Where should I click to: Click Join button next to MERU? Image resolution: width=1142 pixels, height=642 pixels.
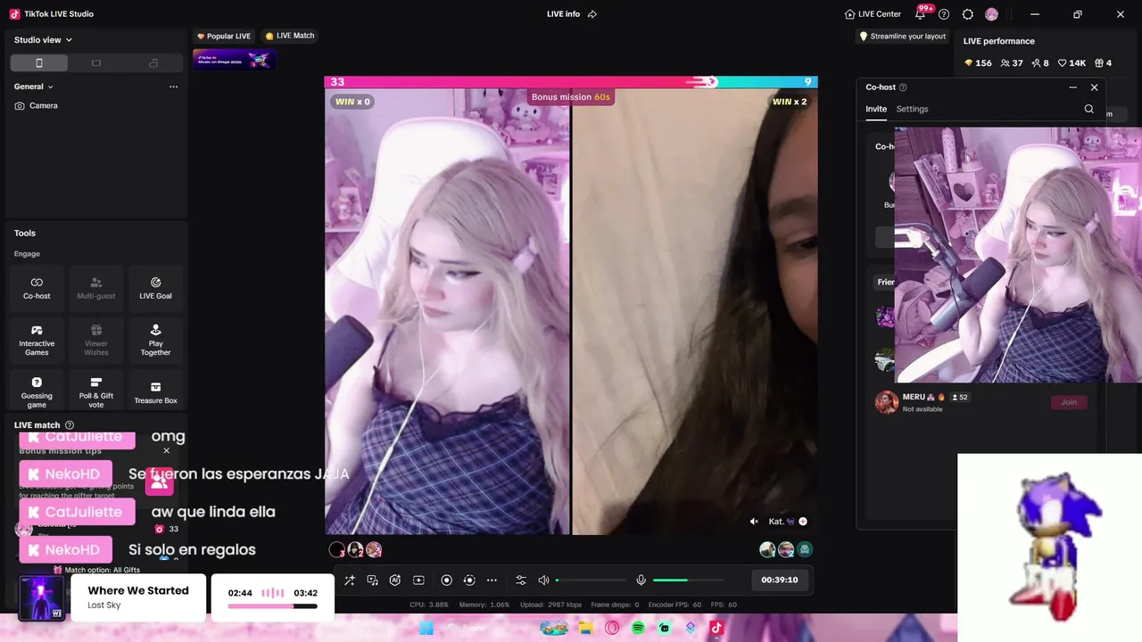(1069, 402)
